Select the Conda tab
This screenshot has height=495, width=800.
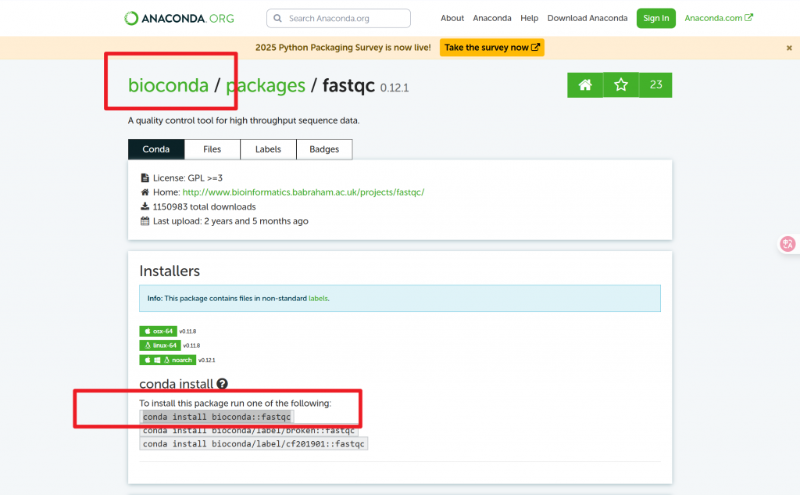(x=156, y=149)
